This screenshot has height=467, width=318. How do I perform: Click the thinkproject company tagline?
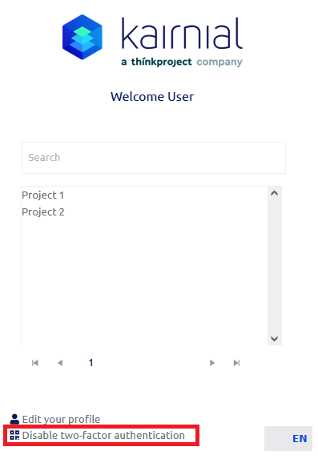pyautogui.click(x=182, y=62)
